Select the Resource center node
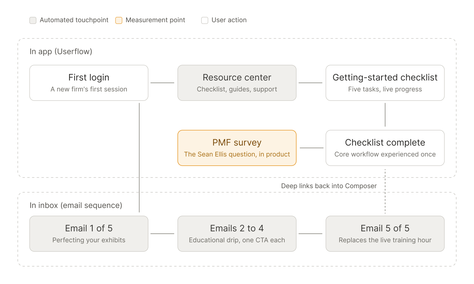The width and height of the screenshot is (474, 284). (x=237, y=83)
